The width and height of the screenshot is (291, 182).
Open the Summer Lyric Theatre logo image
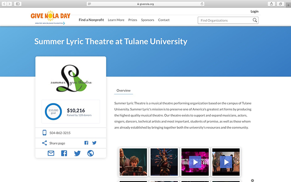coord(71,78)
